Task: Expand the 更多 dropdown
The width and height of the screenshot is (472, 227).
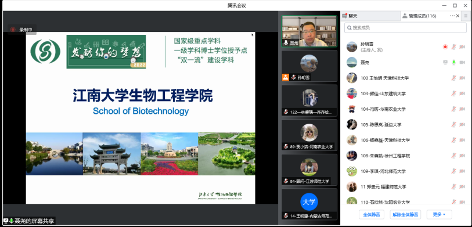Action: 439,215
